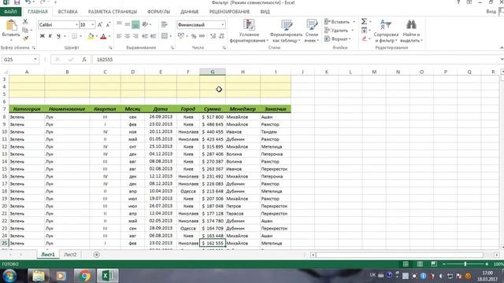Switch to the РЕЦЕНЗИРОВАНИЕ tab
The image size is (504, 283).
coord(229,12)
